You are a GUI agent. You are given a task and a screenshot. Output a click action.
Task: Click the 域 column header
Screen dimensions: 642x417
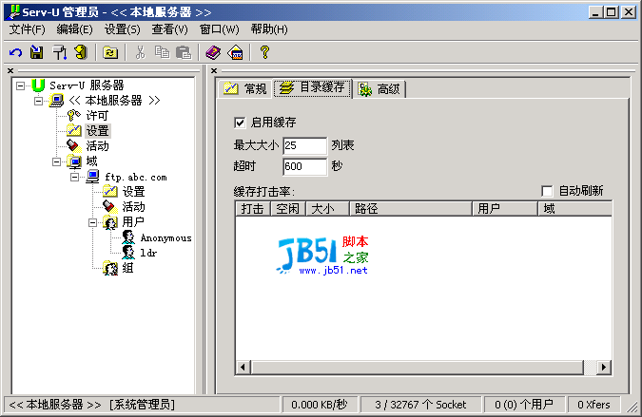click(574, 209)
